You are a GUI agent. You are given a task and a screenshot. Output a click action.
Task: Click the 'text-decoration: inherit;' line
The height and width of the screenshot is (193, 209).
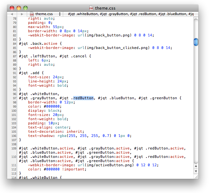[x=56, y=131]
